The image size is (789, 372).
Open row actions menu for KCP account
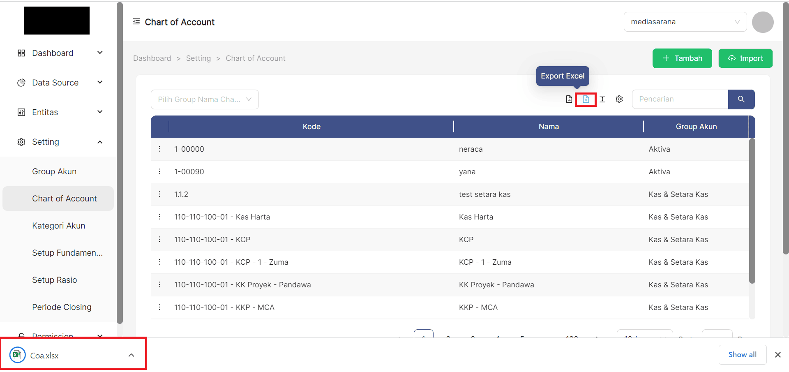tap(159, 239)
